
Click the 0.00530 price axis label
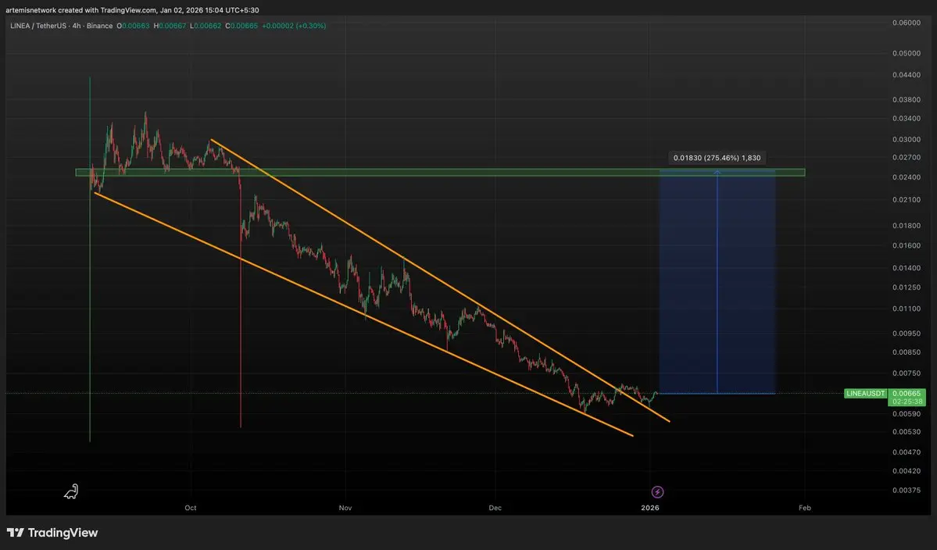click(907, 431)
